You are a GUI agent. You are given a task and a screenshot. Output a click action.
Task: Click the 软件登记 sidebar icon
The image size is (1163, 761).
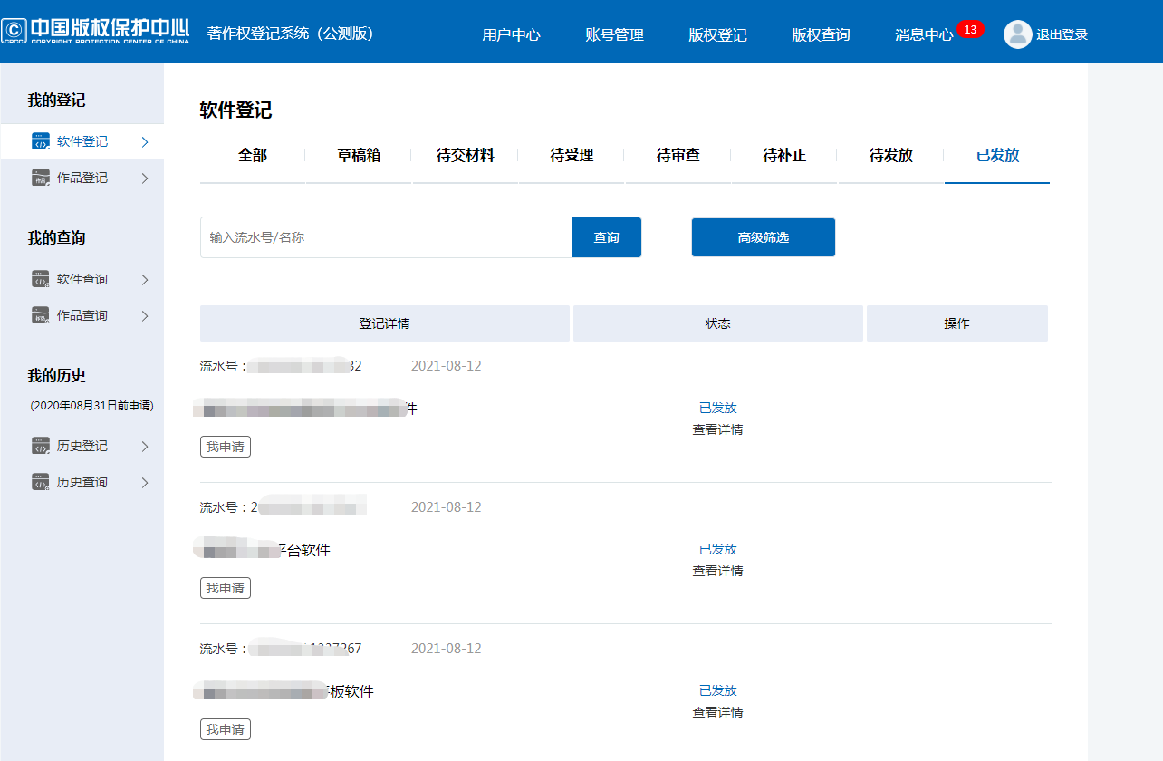(41, 141)
